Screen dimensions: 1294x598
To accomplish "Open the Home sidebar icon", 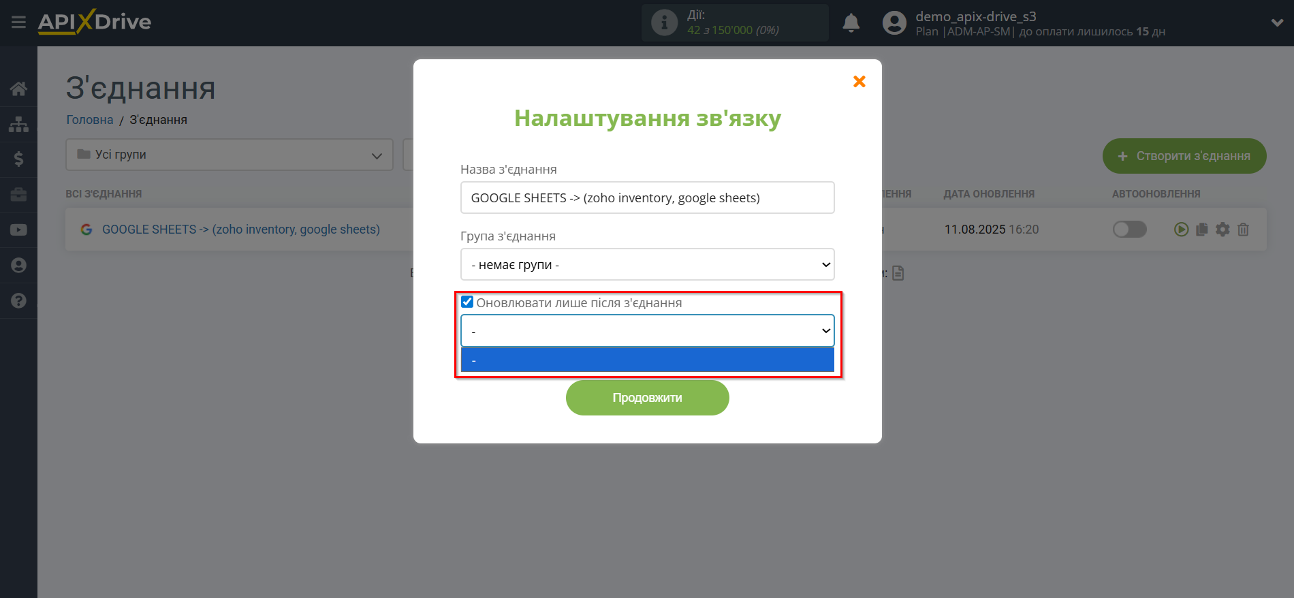I will (x=18, y=89).
